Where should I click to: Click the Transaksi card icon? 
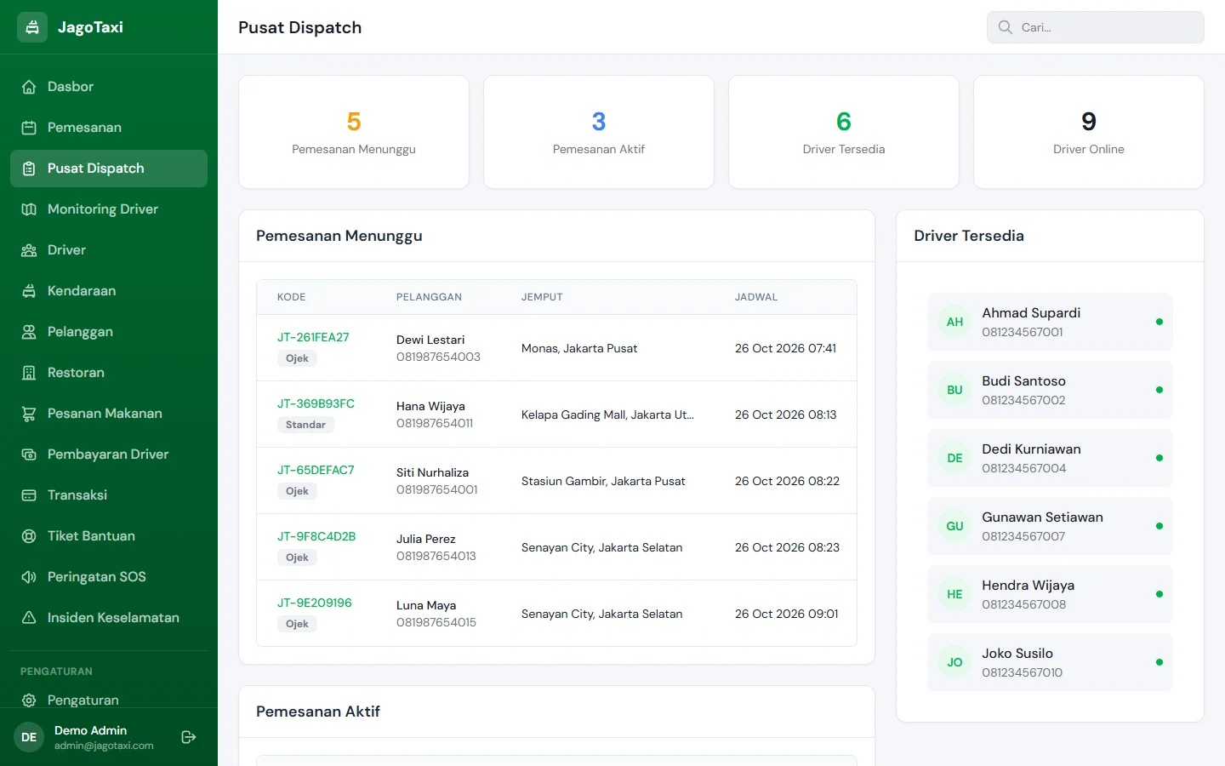click(29, 495)
